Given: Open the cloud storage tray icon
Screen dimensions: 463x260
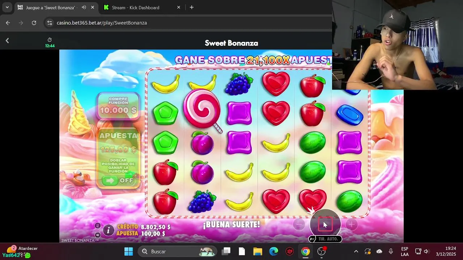Looking at the screenshot, I should [x=379, y=251].
